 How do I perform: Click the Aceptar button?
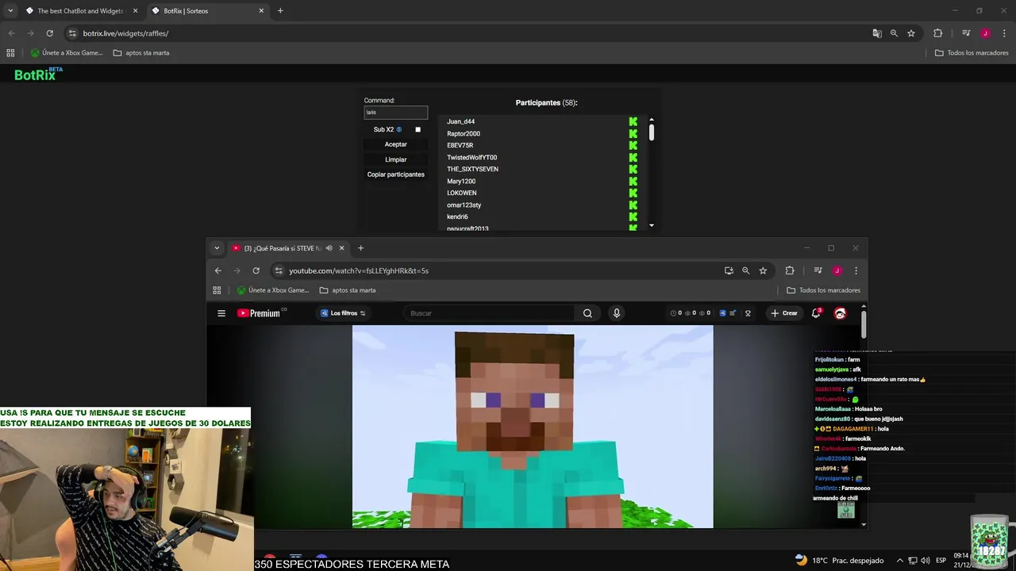(x=395, y=144)
